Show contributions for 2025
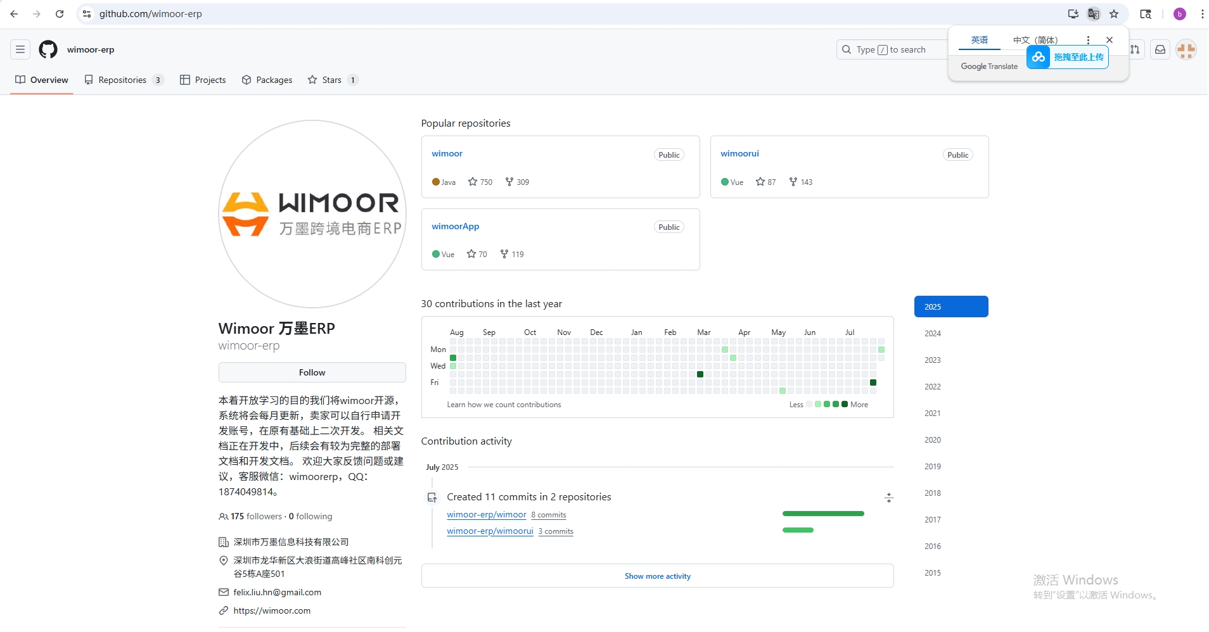 [x=951, y=307]
